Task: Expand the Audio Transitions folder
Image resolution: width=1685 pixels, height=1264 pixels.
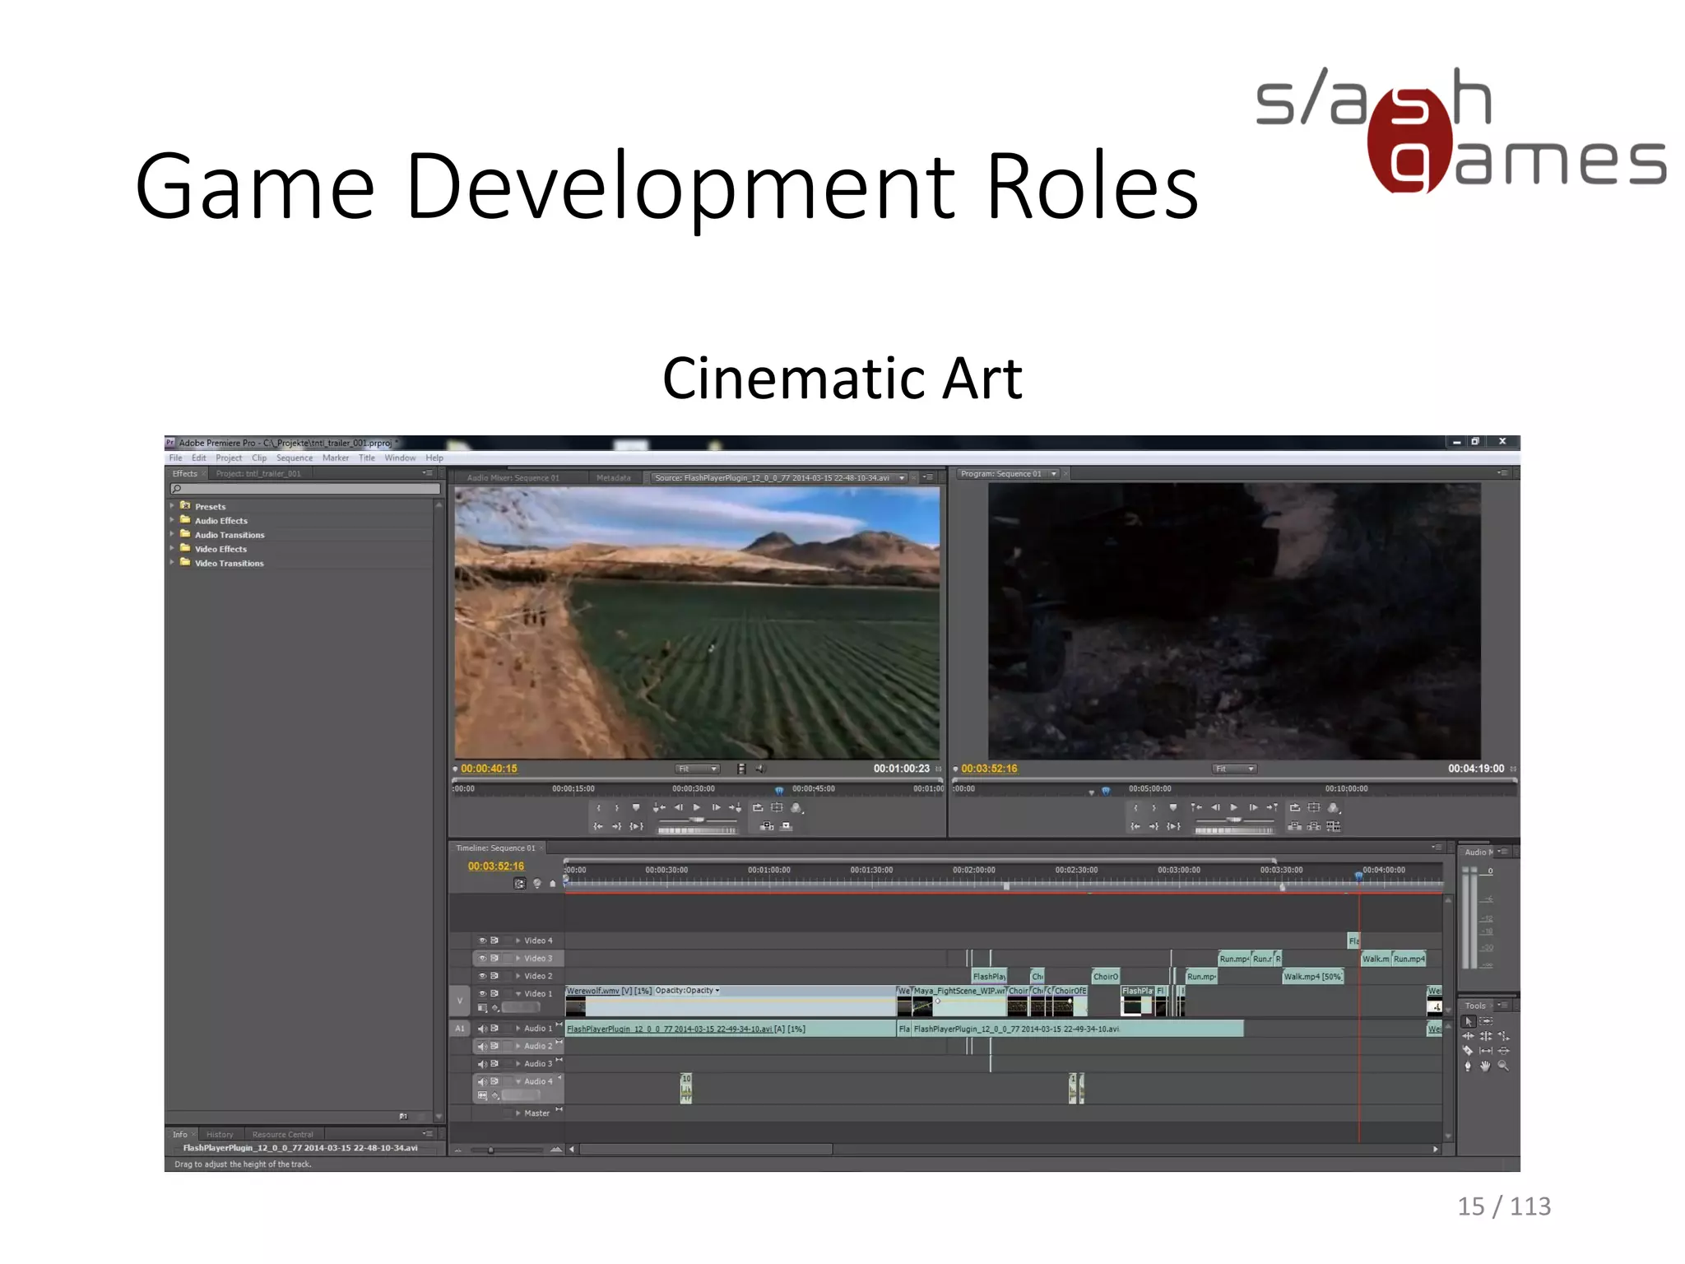Action: pyautogui.click(x=172, y=534)
